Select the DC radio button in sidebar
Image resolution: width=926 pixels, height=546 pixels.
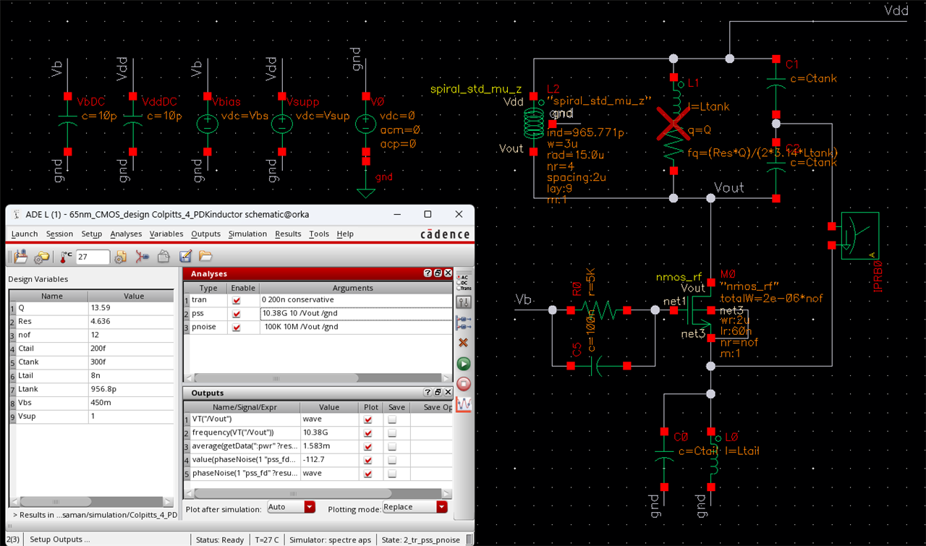pyautogui.click(x=457, y=282)
